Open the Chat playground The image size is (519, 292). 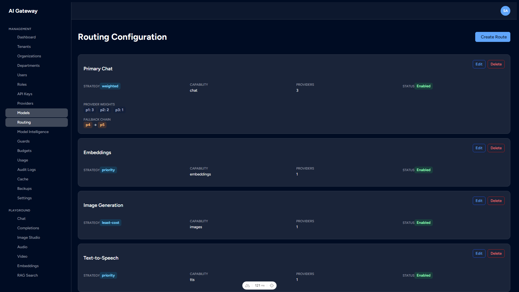[21, 218]
